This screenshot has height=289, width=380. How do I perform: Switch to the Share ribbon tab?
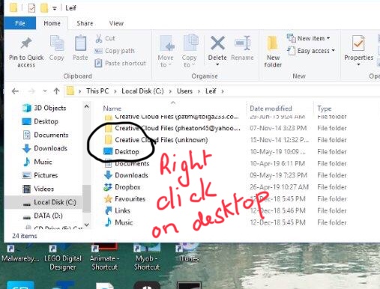[85, 23]
